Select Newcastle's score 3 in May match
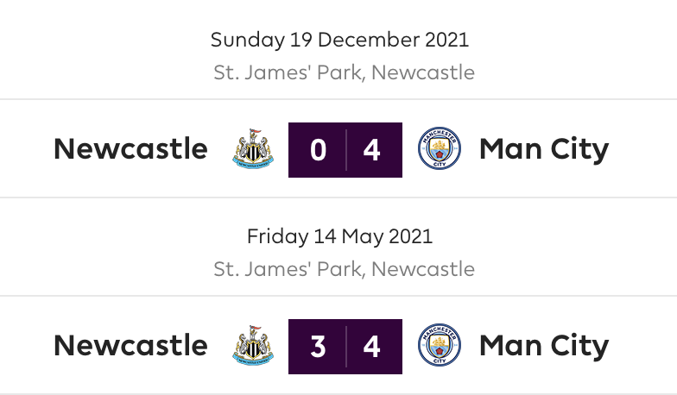Image resolution: width=677 pixels, height=395 pixels. 318,347
